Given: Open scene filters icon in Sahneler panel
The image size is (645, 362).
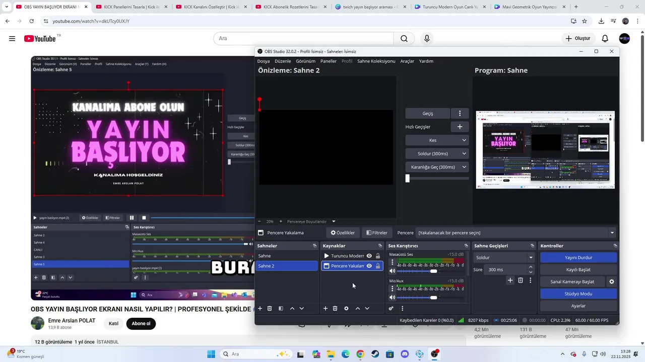Looking at the screenshot, I should [281, 308].
